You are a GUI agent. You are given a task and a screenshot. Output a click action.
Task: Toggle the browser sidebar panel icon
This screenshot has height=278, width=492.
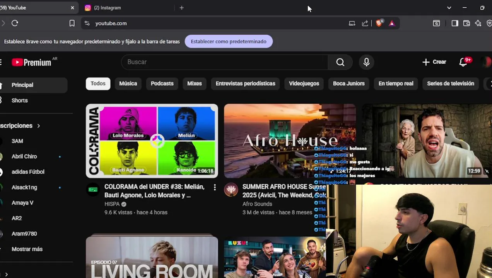point(455,23)
